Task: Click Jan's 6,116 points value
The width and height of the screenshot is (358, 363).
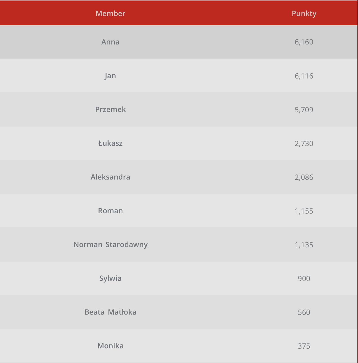Action: point(304,76)
